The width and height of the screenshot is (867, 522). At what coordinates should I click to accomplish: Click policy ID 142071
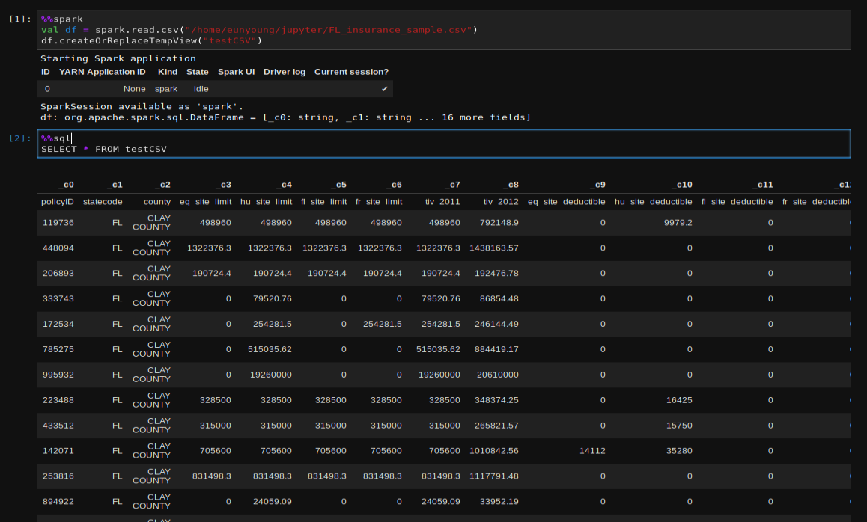[x=58, y=451]
